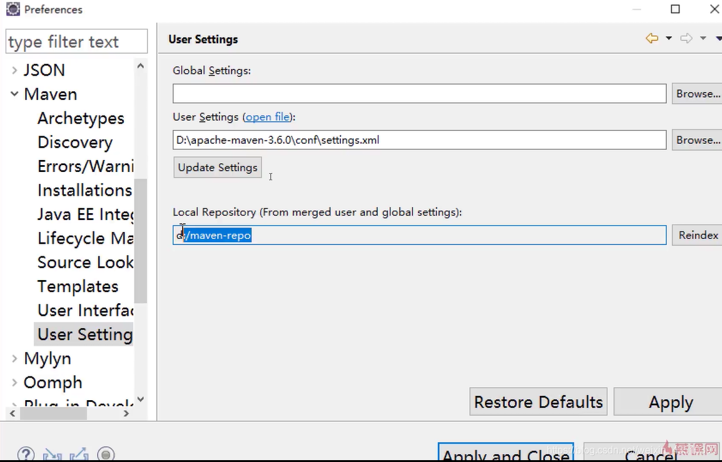Screen dimensions: 722x462
Task: Click the import preferences icon
Action: [x=52, y=454]
